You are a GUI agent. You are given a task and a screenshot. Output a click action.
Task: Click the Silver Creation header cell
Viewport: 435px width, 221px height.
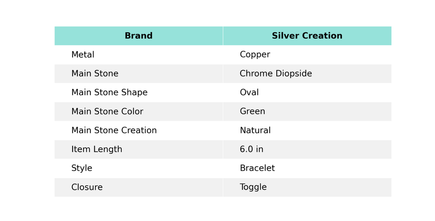[307, 36]
